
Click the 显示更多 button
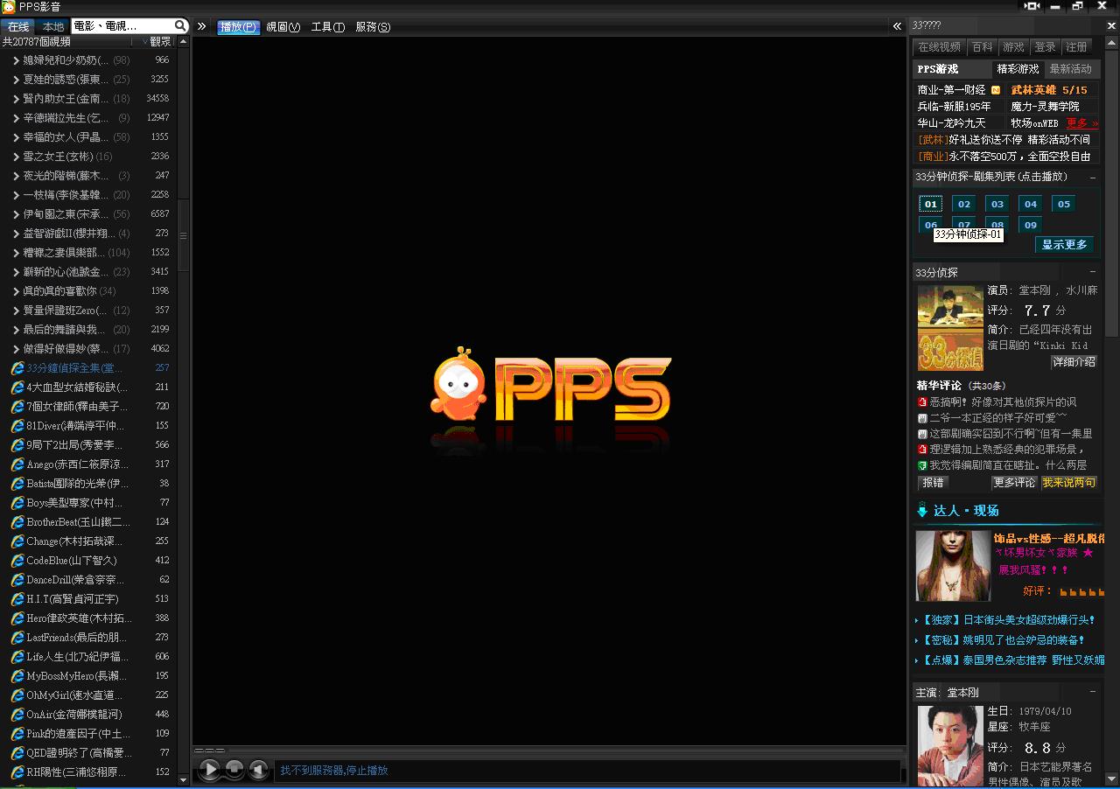(x=1064, y=245)
